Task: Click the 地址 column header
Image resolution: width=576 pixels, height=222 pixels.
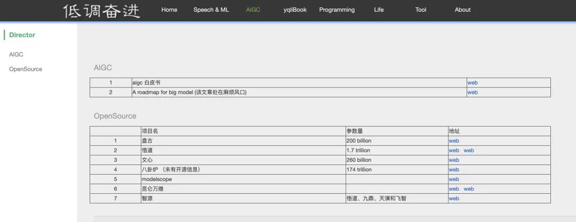Action: click(x=499, y=131)
